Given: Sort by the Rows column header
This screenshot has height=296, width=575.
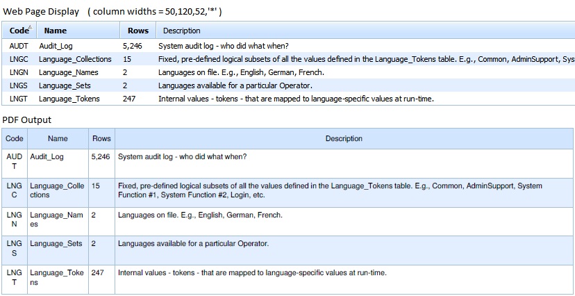Looking at the screenshot, I should tap(138, 31).
